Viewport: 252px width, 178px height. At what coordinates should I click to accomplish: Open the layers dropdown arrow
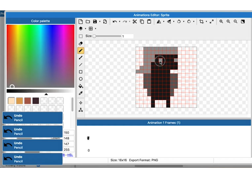(x=86, y=29)
